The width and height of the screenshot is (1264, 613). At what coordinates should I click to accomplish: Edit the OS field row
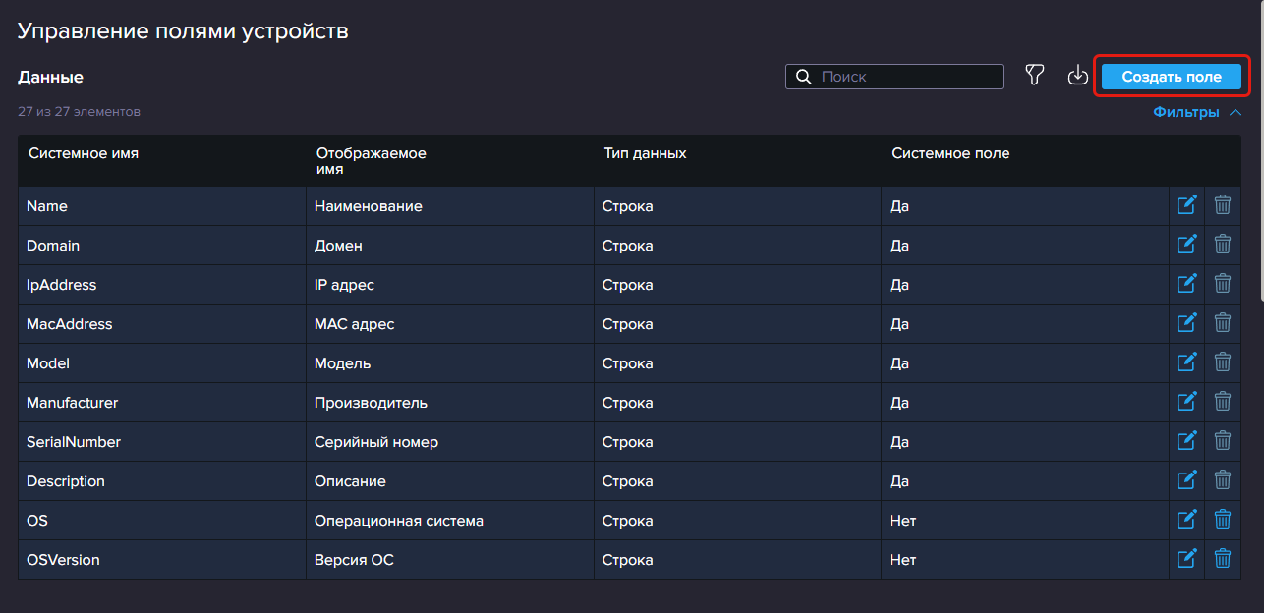(1186, 520)
